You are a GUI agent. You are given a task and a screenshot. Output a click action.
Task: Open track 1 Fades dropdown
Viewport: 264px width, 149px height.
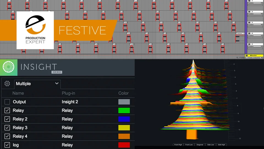coord(255,3)
